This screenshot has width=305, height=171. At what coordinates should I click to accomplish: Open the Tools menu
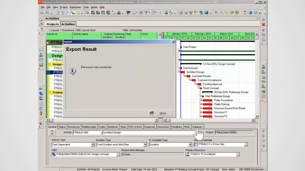(x=86, y=7)
